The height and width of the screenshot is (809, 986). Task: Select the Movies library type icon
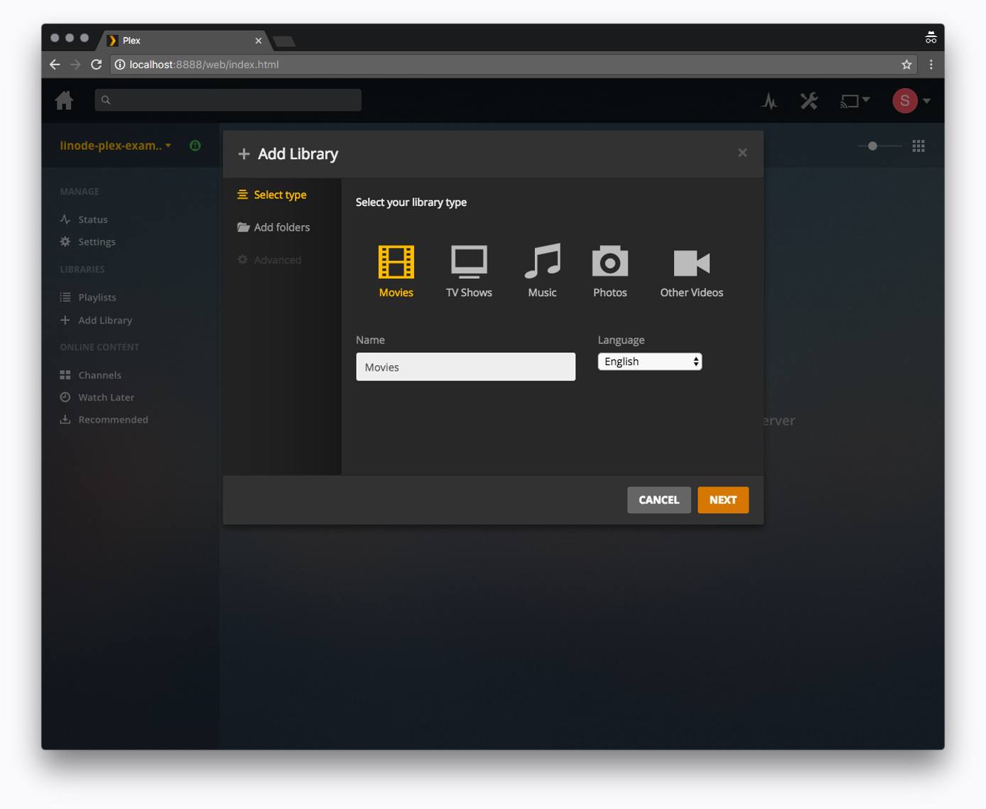(396, 263)
